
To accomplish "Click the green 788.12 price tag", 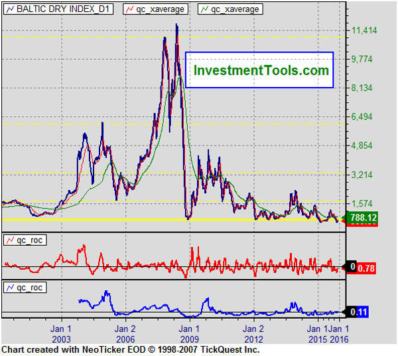I will 362,217.
